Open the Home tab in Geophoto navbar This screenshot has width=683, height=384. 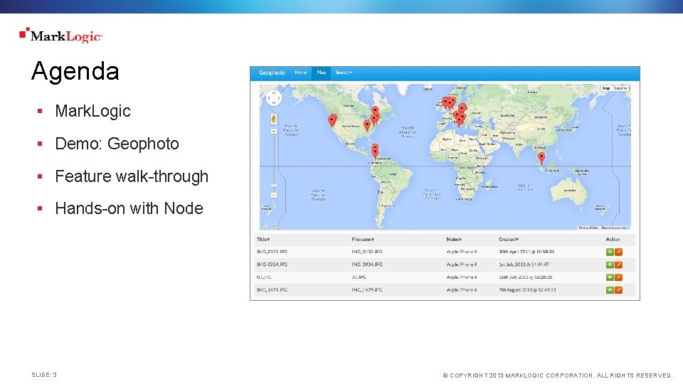click(300, 73)
